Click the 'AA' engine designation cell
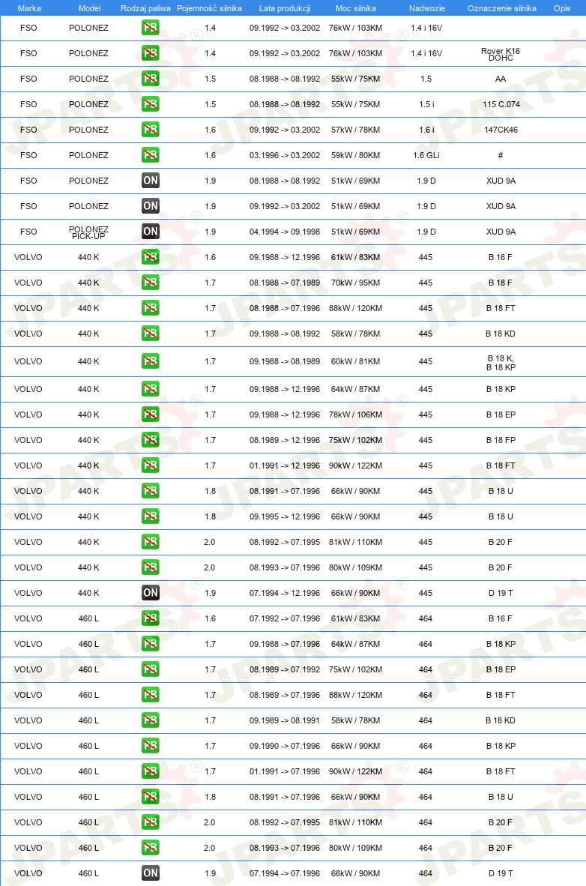Screen dimensions: 586x886 click(x=501, y=79)
